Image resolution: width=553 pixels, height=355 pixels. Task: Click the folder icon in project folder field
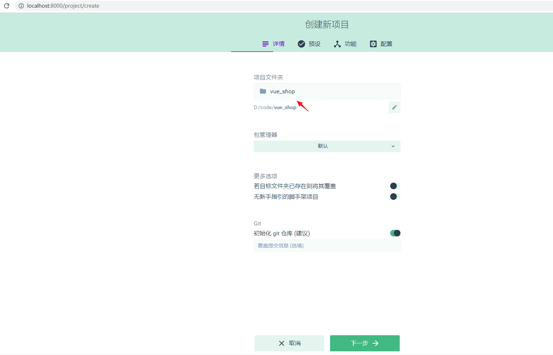263,91
